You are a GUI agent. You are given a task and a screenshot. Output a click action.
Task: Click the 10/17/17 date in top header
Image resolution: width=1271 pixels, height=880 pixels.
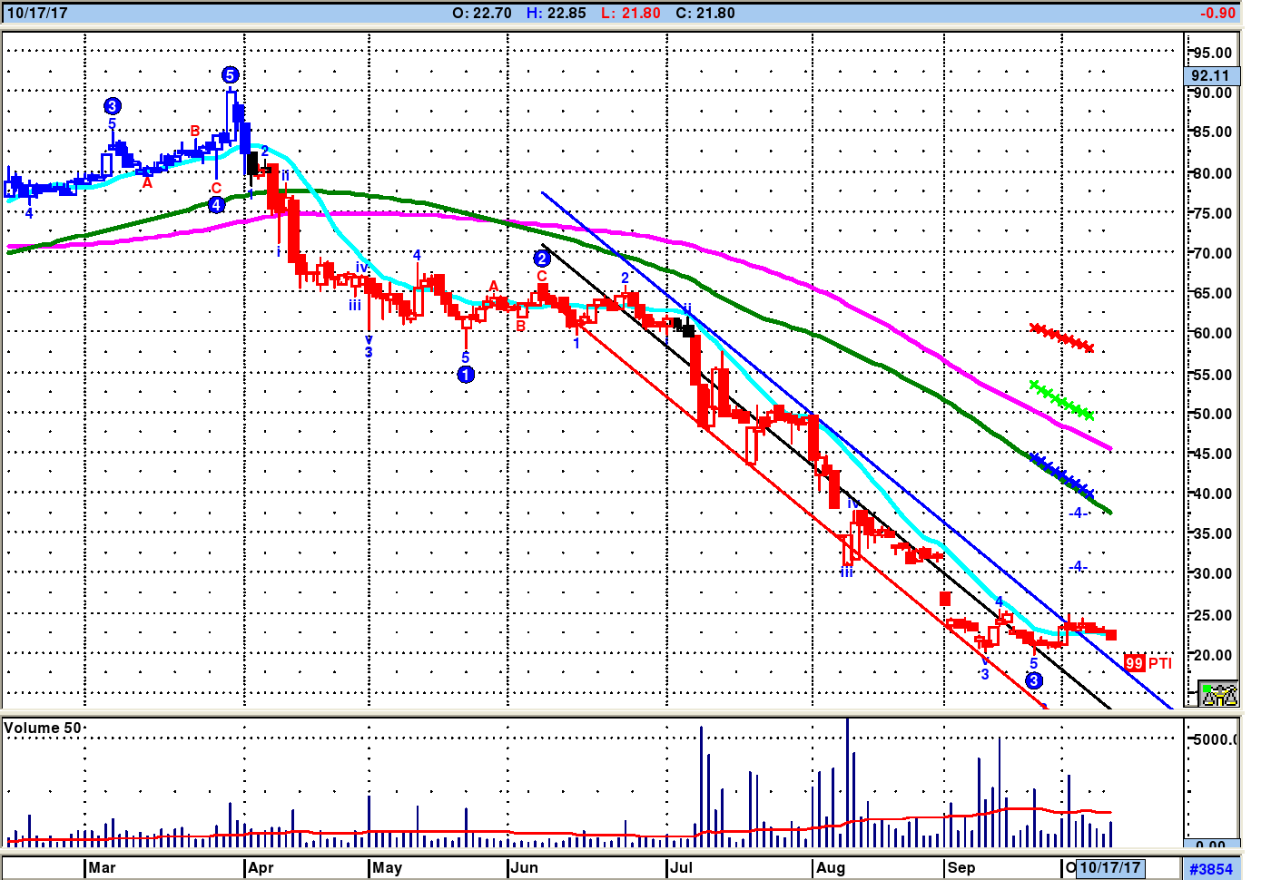37,13
